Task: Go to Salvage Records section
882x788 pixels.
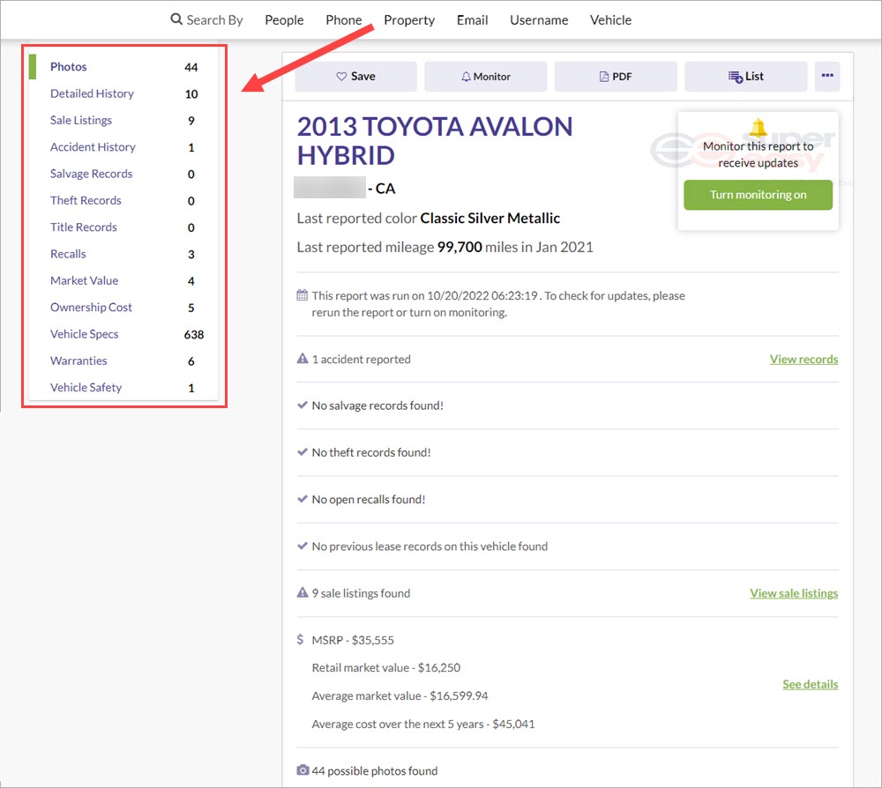Action: click(91, 174)
